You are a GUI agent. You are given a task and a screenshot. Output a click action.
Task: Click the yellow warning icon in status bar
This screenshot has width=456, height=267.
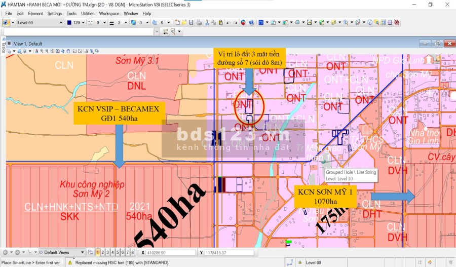(70, 262)
